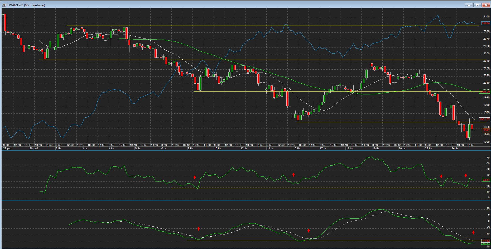
Task: Click the orange 1947 last price label
Action: click(486, 130)
